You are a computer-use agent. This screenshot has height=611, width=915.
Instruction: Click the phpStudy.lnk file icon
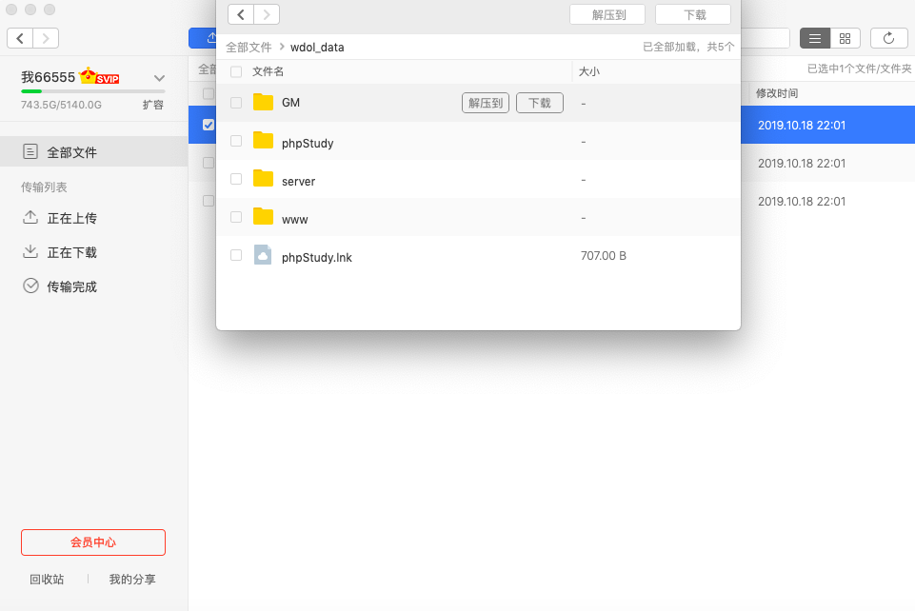click(264, 256)
